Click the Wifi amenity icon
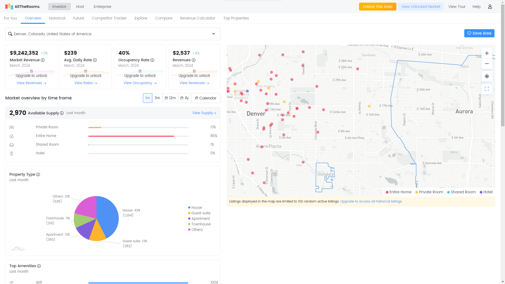 tap(12, 282)
